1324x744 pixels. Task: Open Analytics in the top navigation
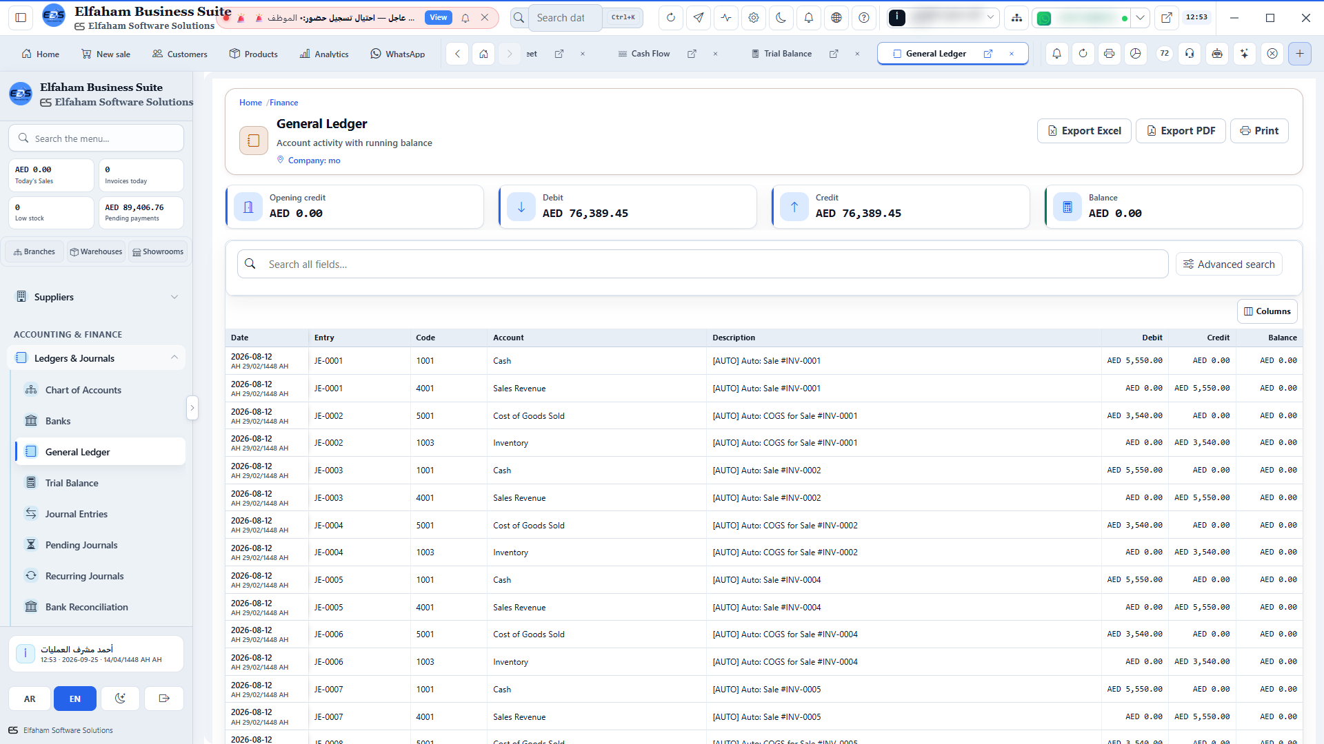(324, 54)
